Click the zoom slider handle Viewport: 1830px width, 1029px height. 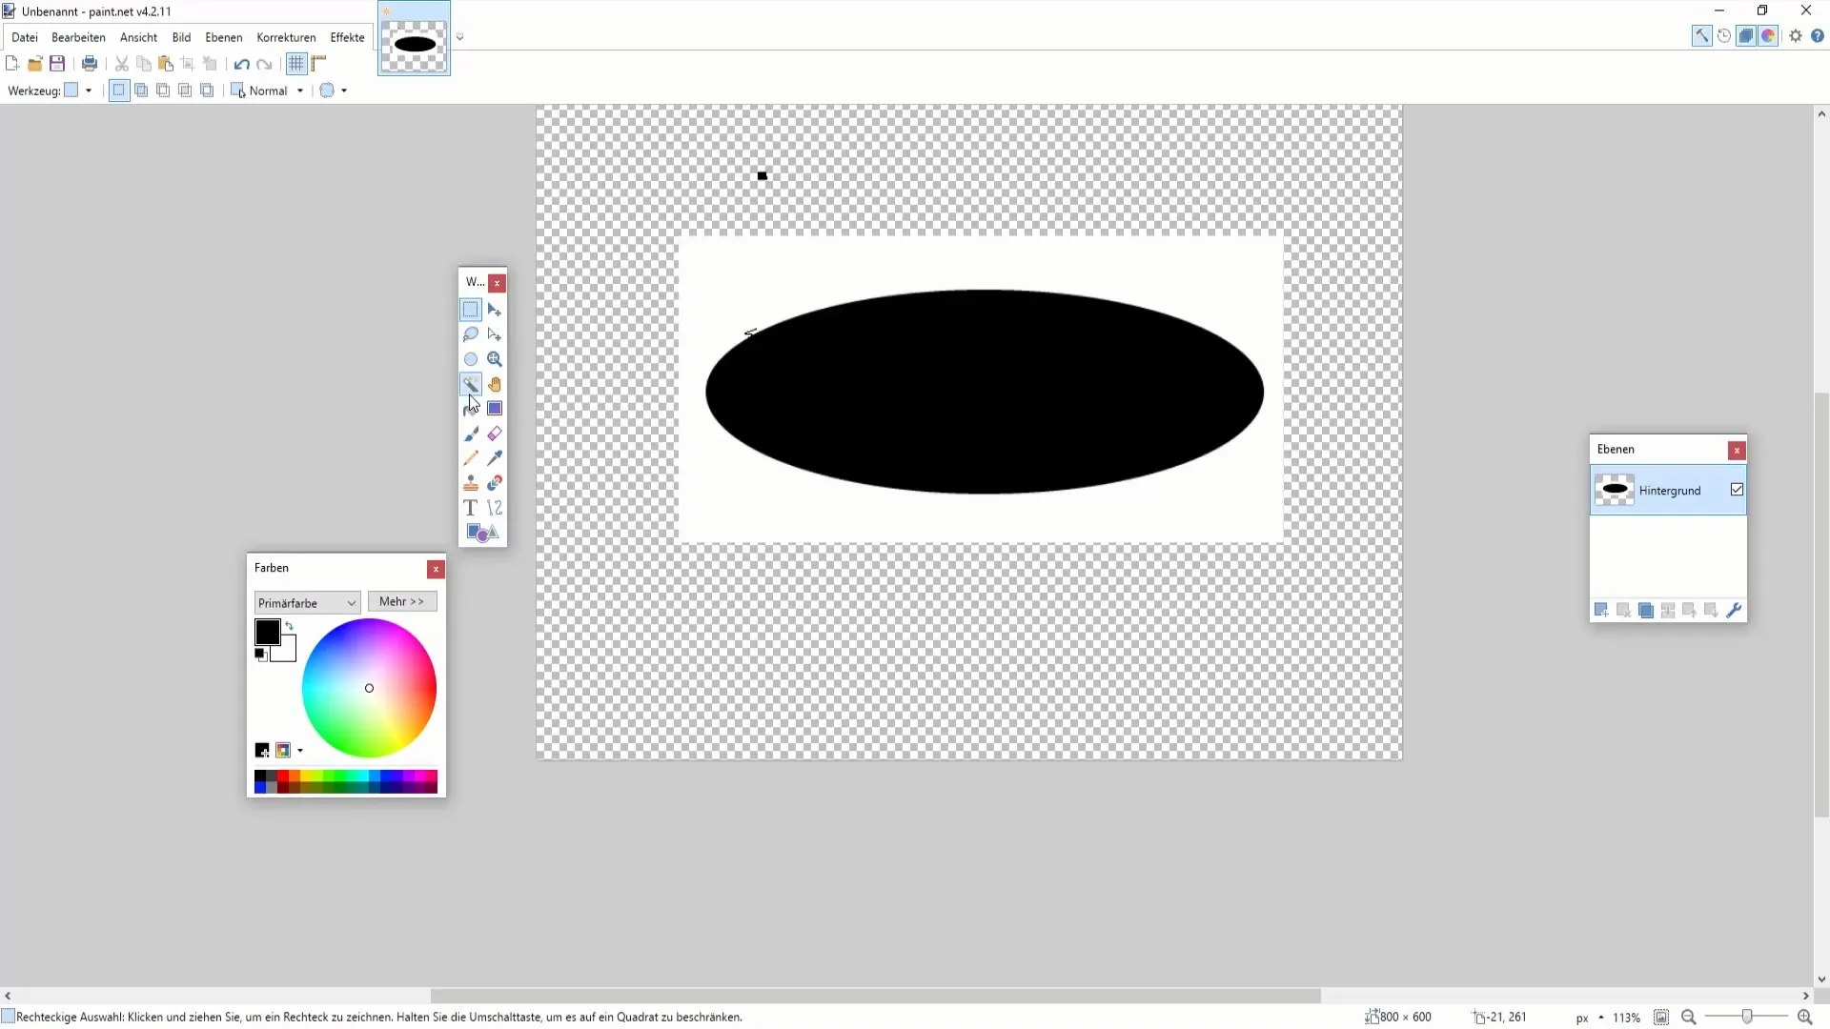[x=1747, y=1018]
